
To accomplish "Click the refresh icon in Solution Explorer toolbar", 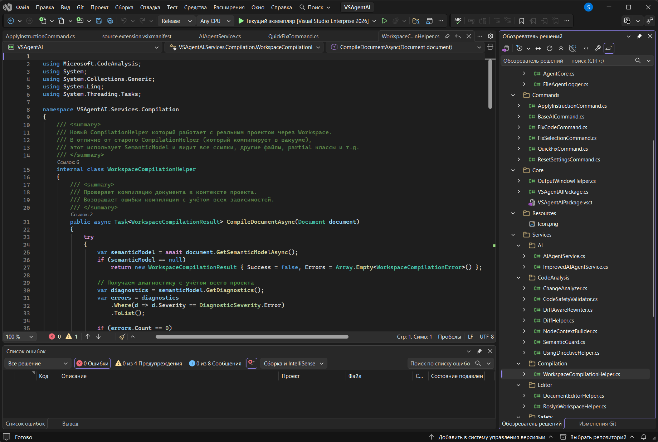I will click(550, 48).
